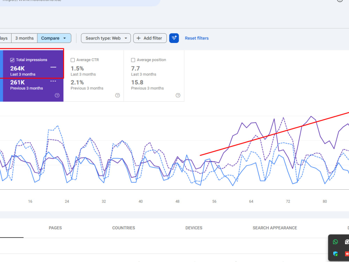Enable the Average CTR checkbox
Viewport: 349px width, 262px height.
point(73,60)
